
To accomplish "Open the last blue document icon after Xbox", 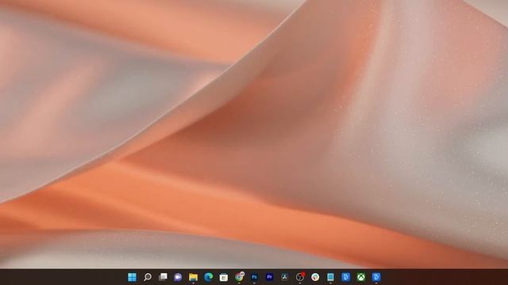I will pyautogui.click(x=376, y=277).
